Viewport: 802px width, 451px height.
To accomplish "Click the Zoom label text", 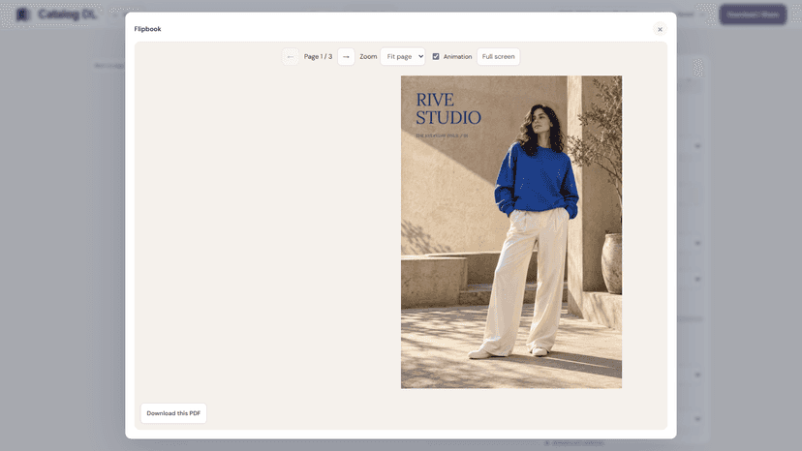I will pyautogui.click(x=368, y=57).
